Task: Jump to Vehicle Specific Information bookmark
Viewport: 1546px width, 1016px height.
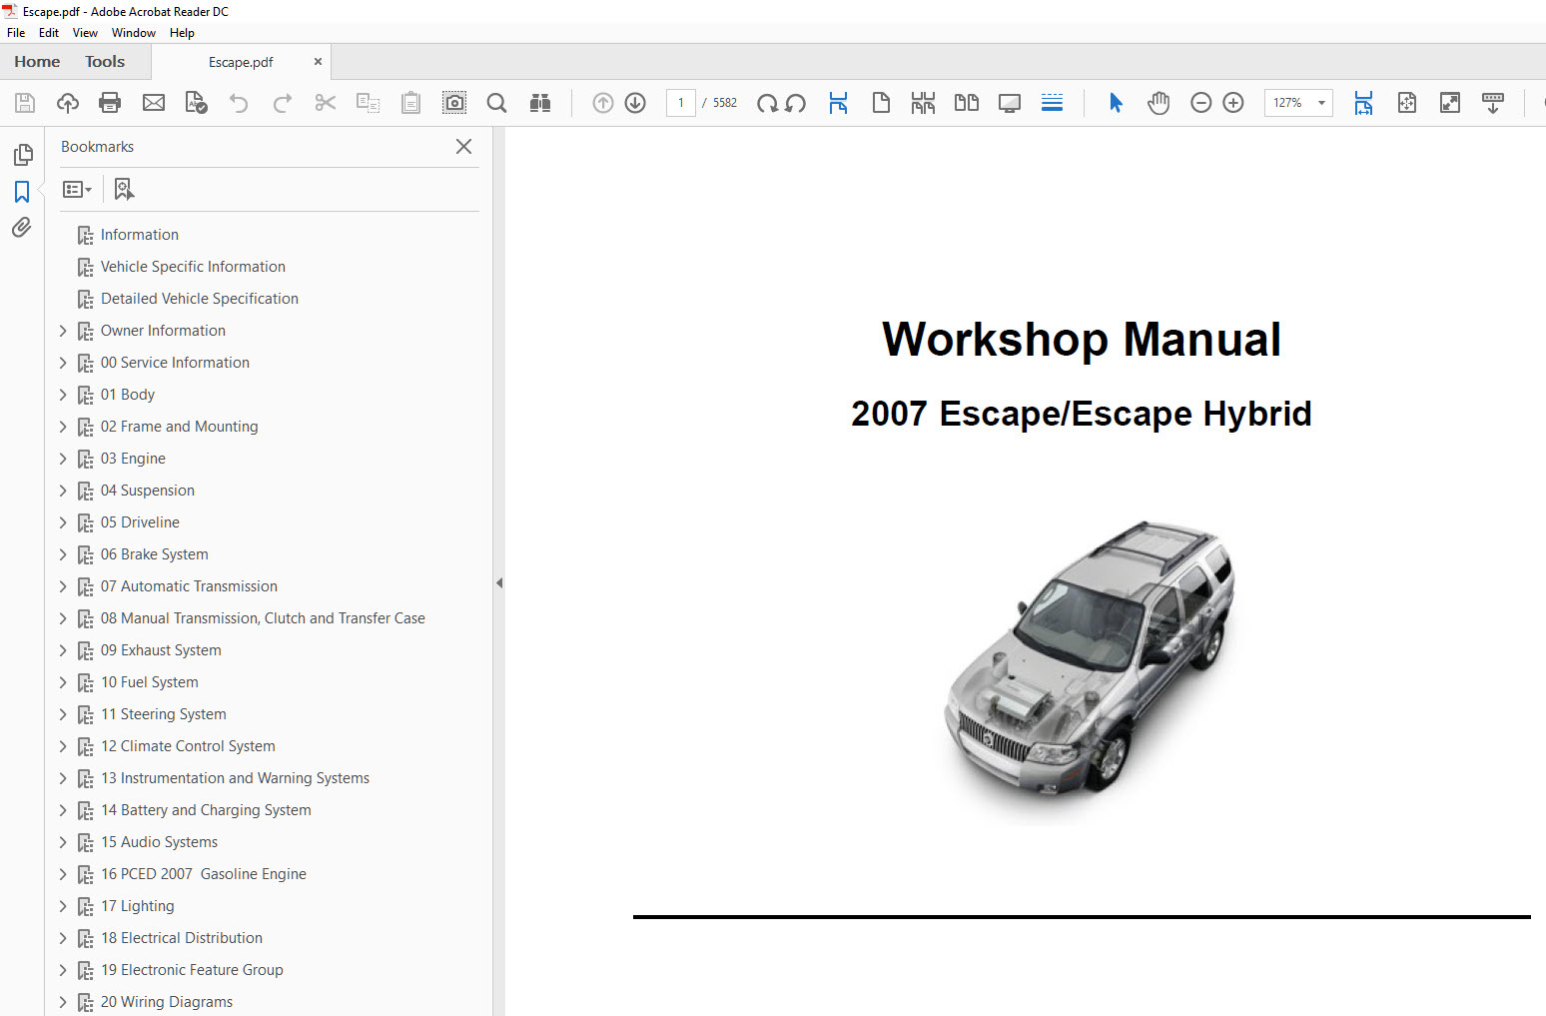Action: tap(193, 267)
